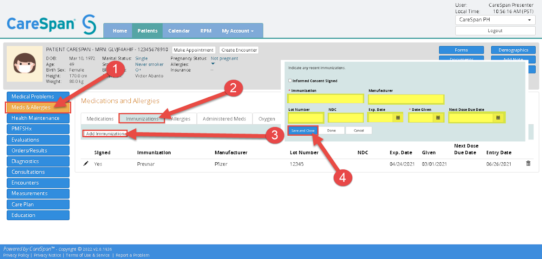This screenshot has width=542, height=259.
Task: Click the Done button
Action: 332,131
